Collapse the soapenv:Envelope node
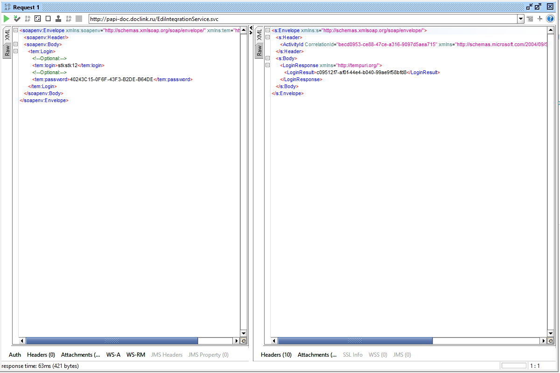Image resolution: width=560 pixels, height=373 pixels. point(15,30)
